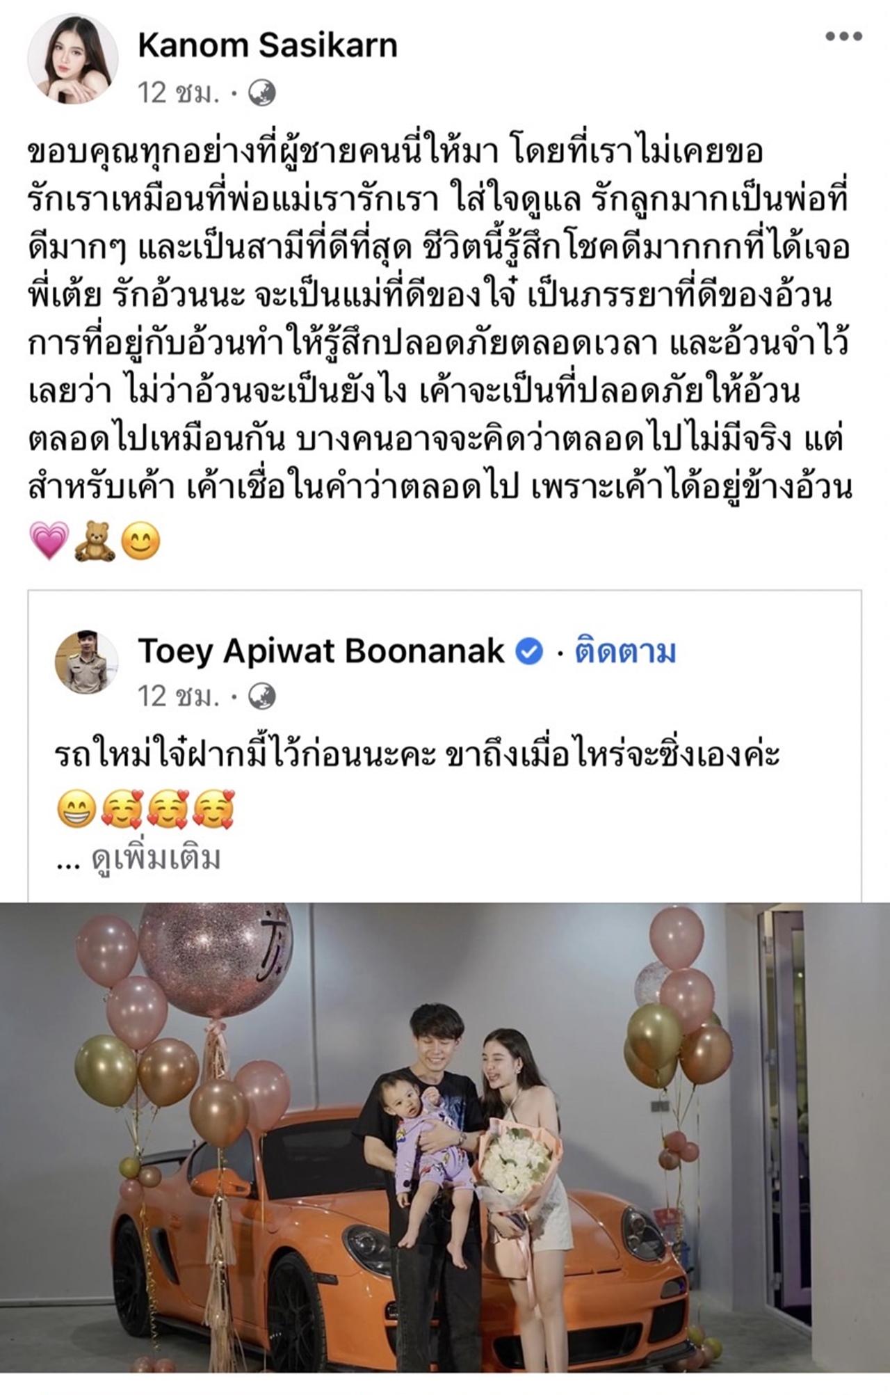Click the pink heart emoji
This screenshot has width=890, height=1395.
(49, 541)
